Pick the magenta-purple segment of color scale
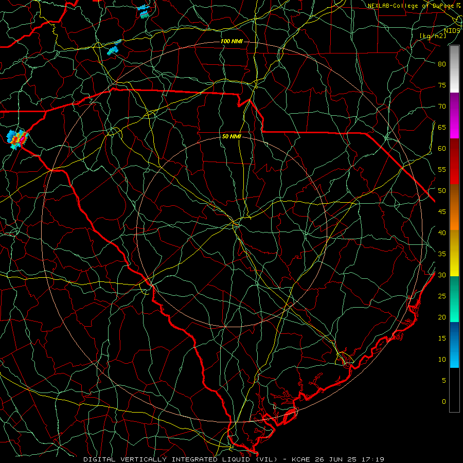The height and width of the screenshot is (463, 463). [454, 115]
